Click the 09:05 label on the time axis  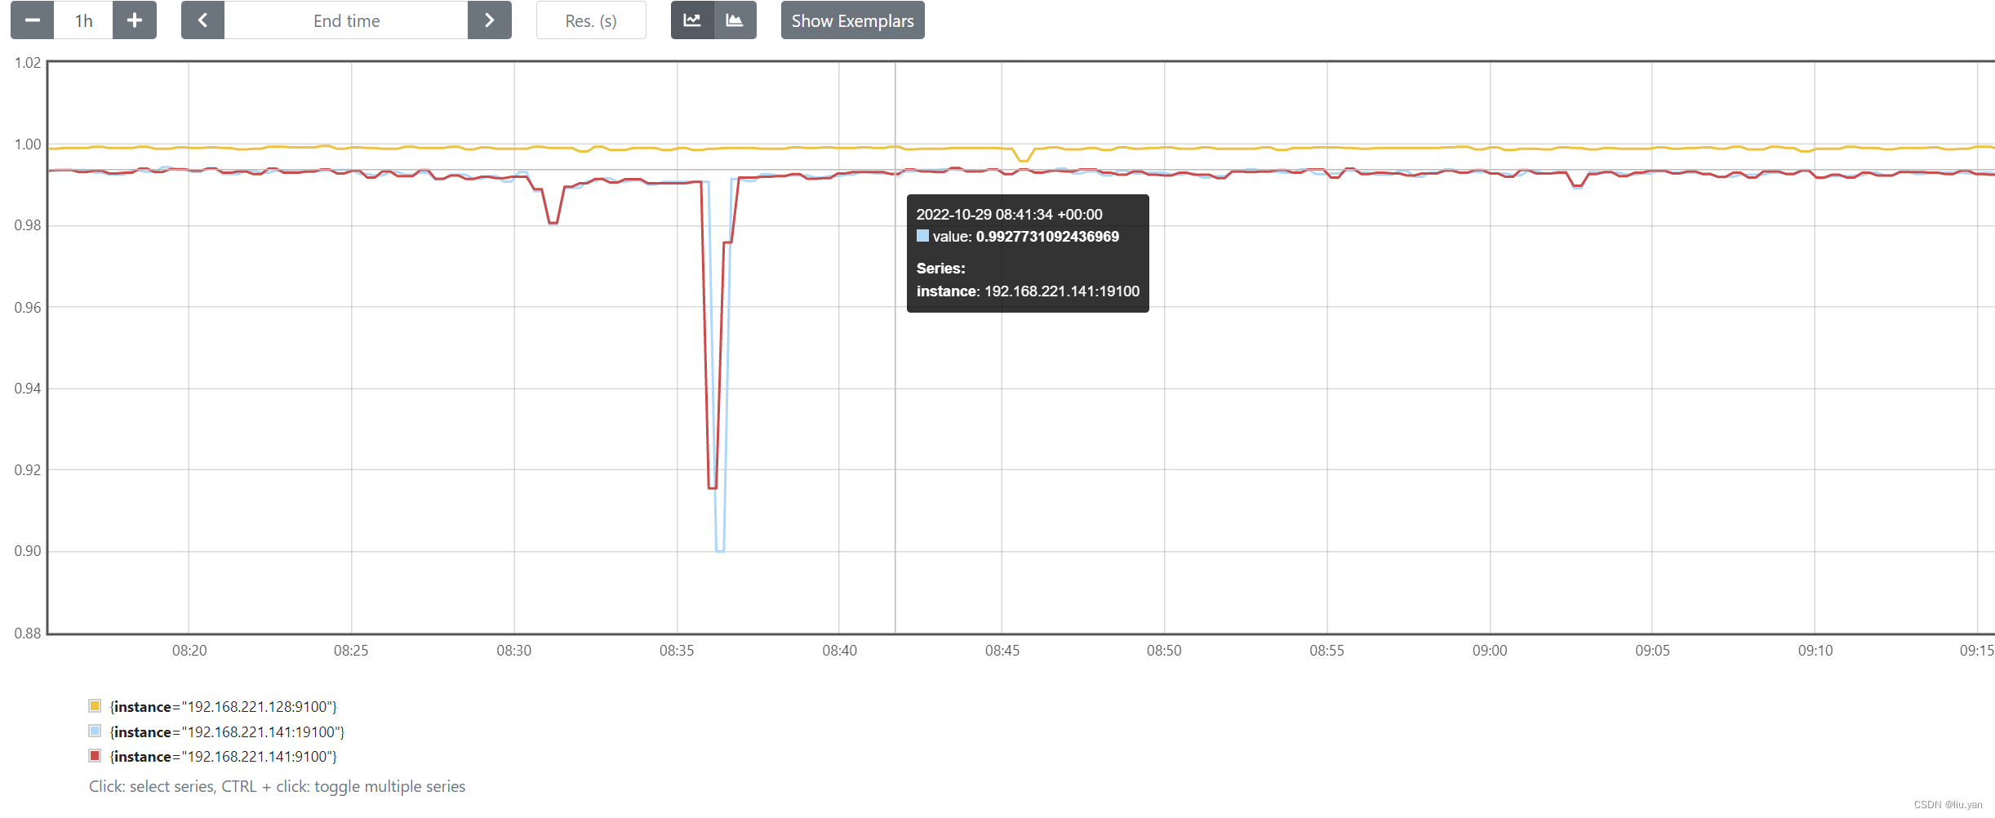[x=1652, y=651]
